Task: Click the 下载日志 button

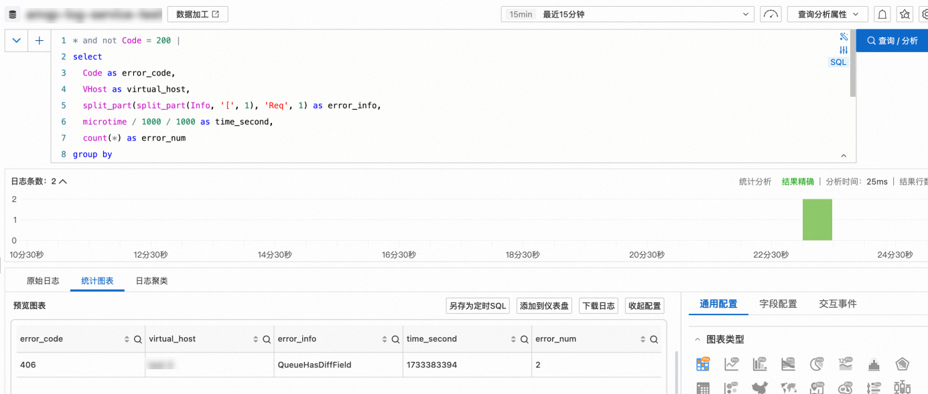Action: click(598, 306)
